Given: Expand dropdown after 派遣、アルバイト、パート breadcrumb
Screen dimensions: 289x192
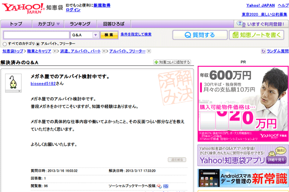Looking at the screenshot, I should click(x=104, y=51).
